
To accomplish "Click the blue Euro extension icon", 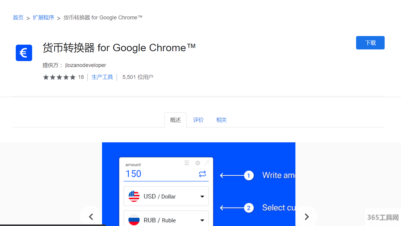I will tap(24, 53).
